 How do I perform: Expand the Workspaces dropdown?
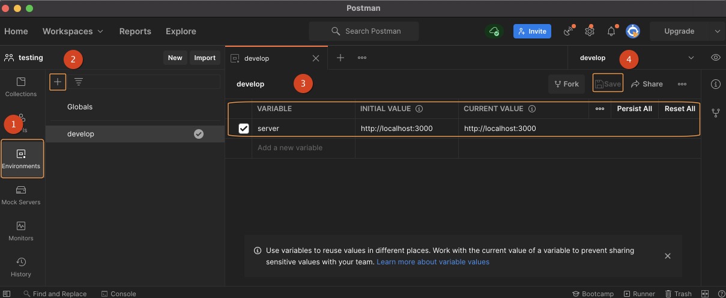pyautogui.click(x=73, y=31)
